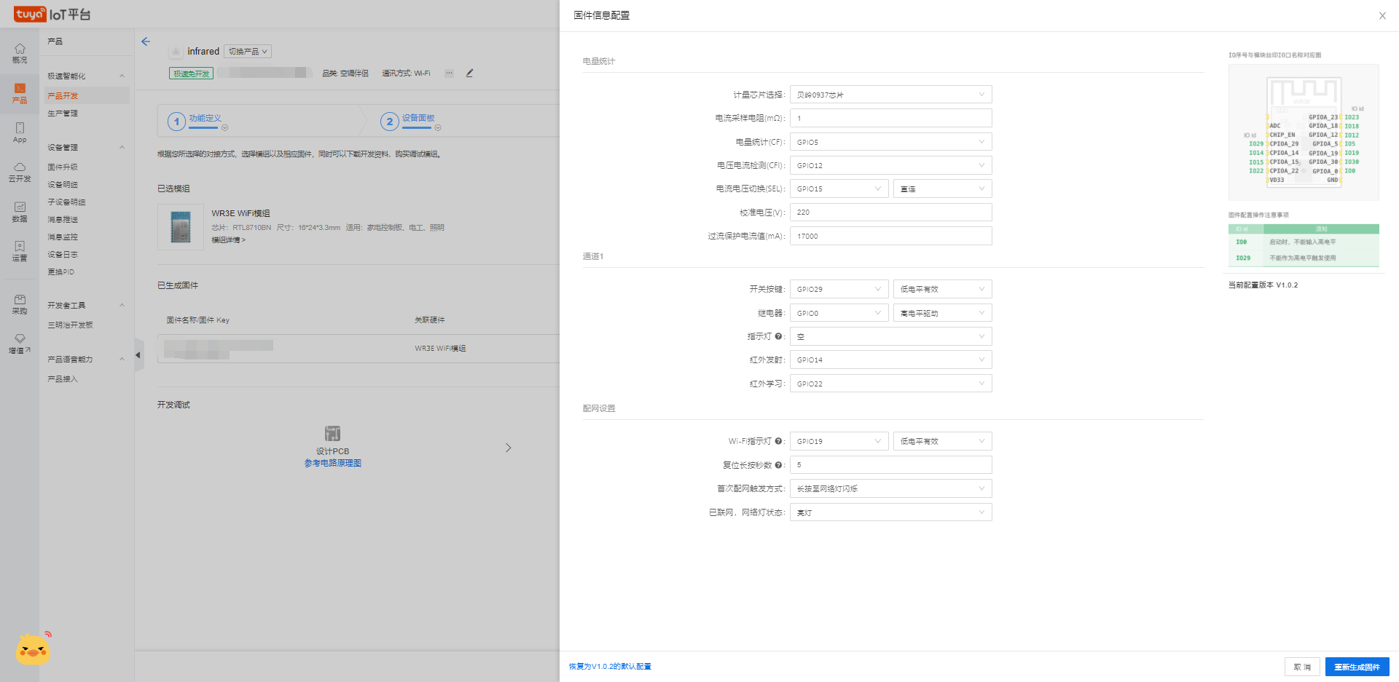Open 红外发射 GPIO14 dropdown
This screenshot has width=1399, height=682.
(890, 360)
